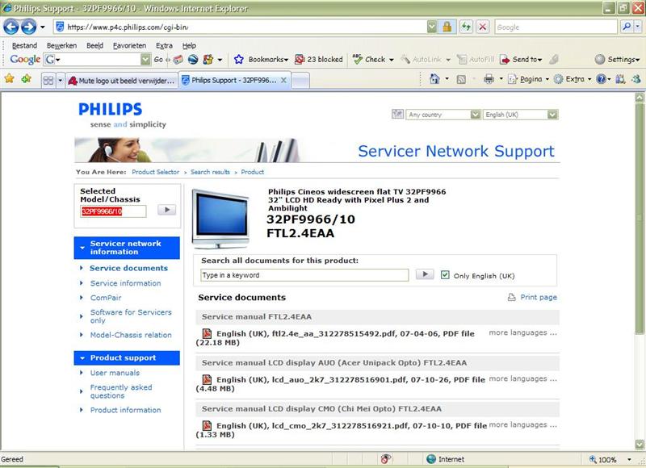This screenshot has height=468, width=646.
Task: Open the Product information link
Action: click(x=126, y=410)
